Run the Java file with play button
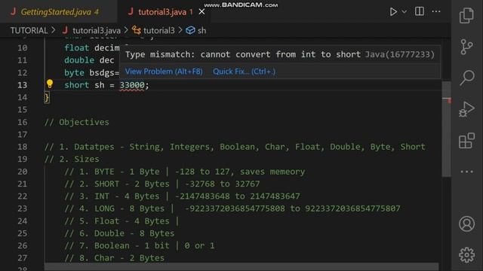This screenshot has height=271, width=483. point(393,12)
